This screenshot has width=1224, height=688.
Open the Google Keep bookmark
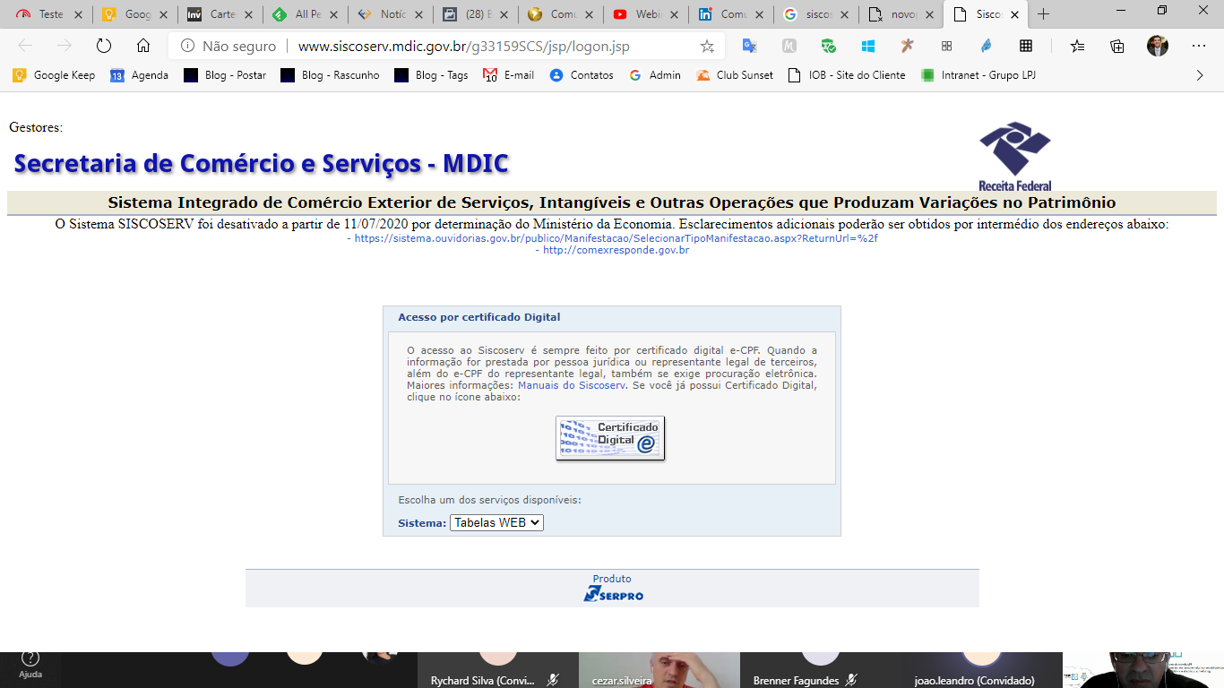pos(54,75)
